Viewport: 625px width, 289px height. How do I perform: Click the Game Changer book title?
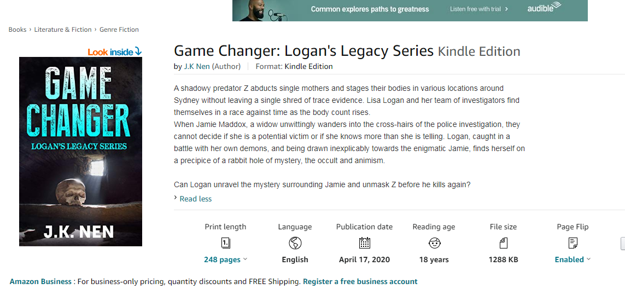303,51
